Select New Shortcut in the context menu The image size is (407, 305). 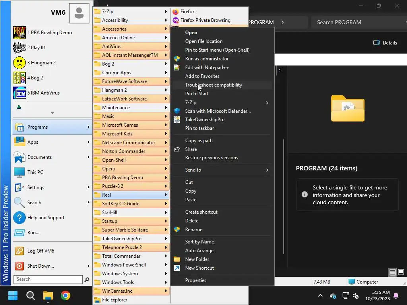[222, 268]
